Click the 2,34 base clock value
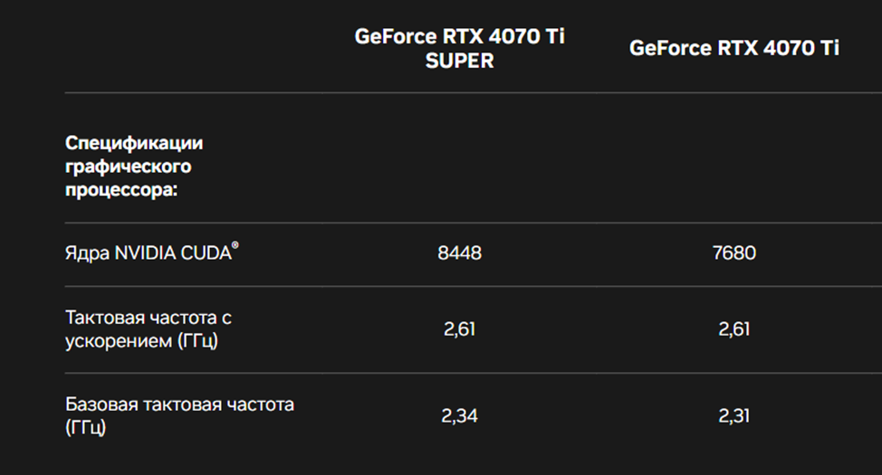 point(459,416)
